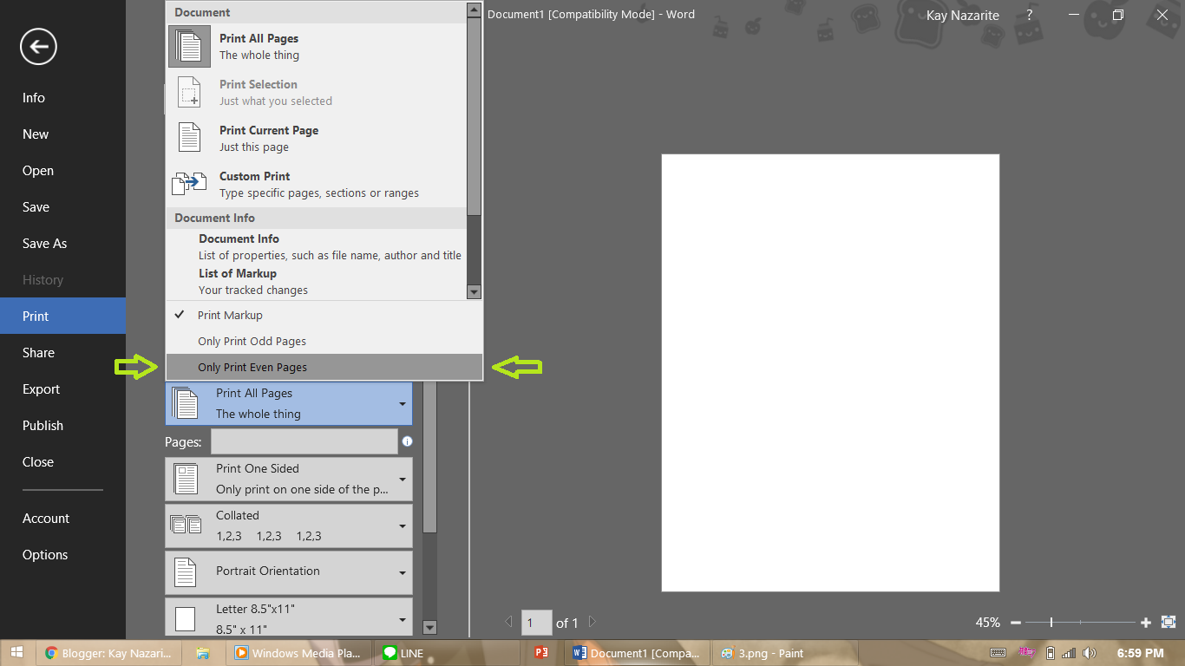Viewport: 1185px width, 666px height.
Task: Click the Pages info tooltip icon
Action: 407,441
